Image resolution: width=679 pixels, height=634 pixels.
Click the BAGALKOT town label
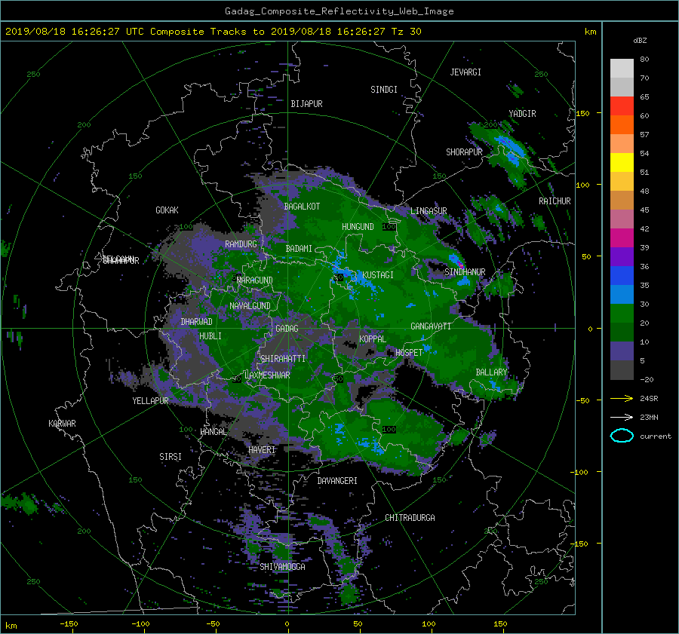(302, 207)
